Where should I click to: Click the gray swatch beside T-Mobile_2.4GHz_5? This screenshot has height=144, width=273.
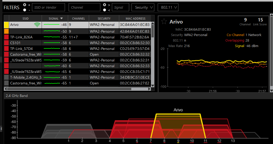tap(7, 77)
